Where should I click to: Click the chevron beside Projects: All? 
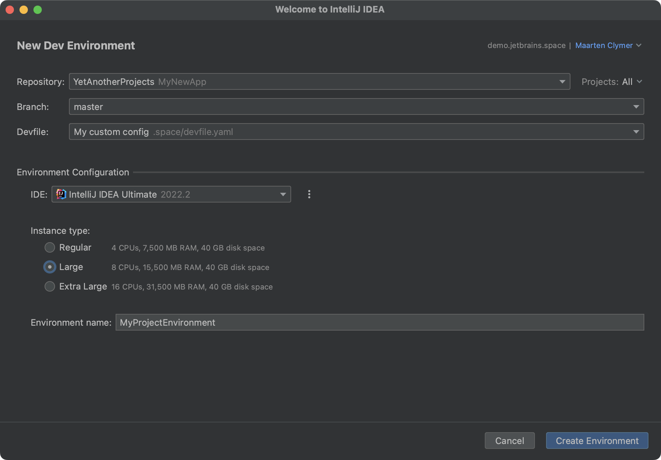(639, 82)
